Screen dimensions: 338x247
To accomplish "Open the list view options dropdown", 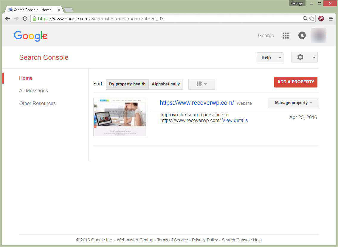I will click(201, 84).
